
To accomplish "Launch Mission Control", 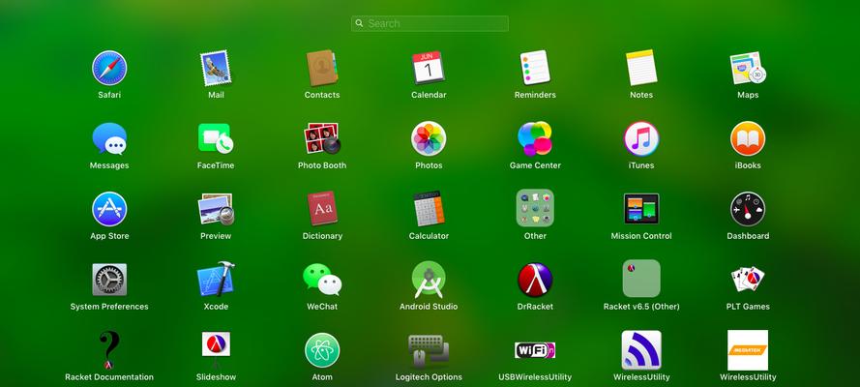I will pyautogui.click(x=641, y=209).
